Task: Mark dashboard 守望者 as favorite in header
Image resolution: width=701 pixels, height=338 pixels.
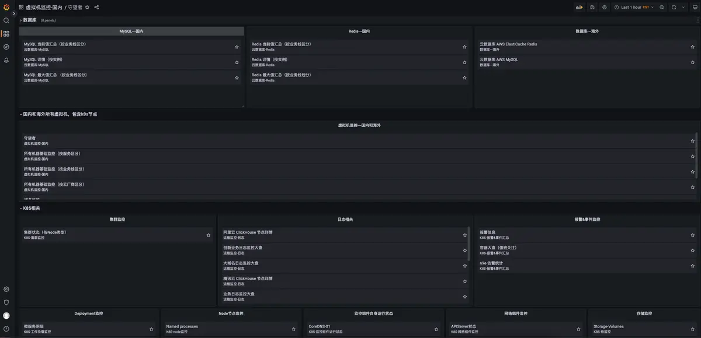Action: [x=88, y=8]
